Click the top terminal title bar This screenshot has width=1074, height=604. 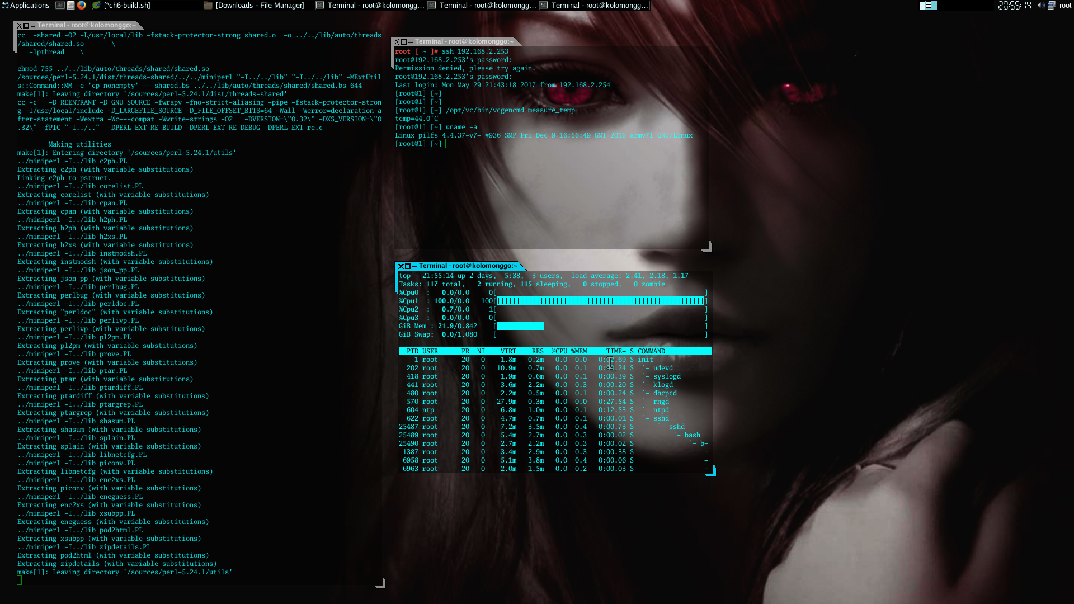coord(468,266)
